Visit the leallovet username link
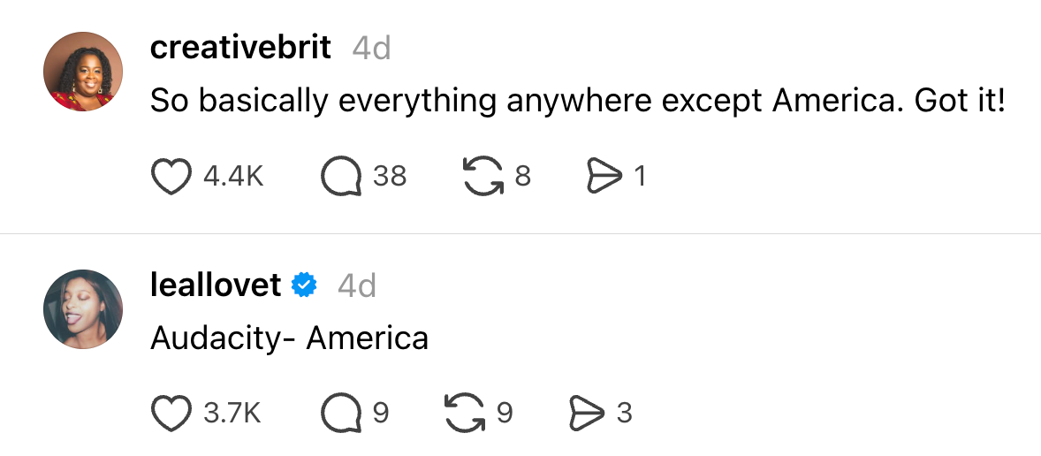 (216, 285)
